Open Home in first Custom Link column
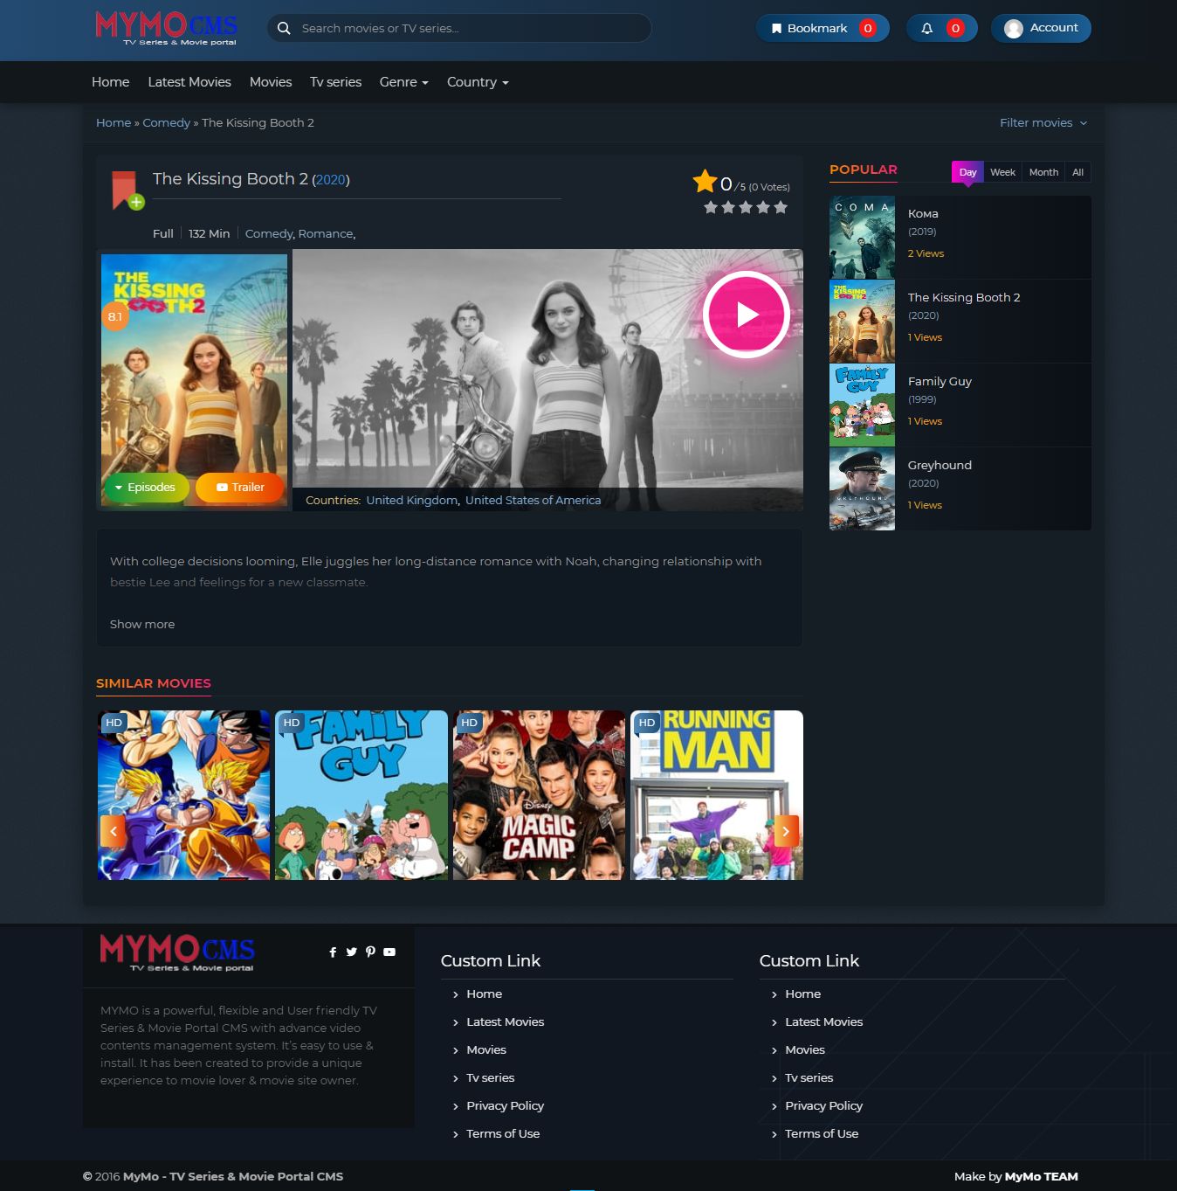This screenshot has height=1191, width=1177. [484, 994]
